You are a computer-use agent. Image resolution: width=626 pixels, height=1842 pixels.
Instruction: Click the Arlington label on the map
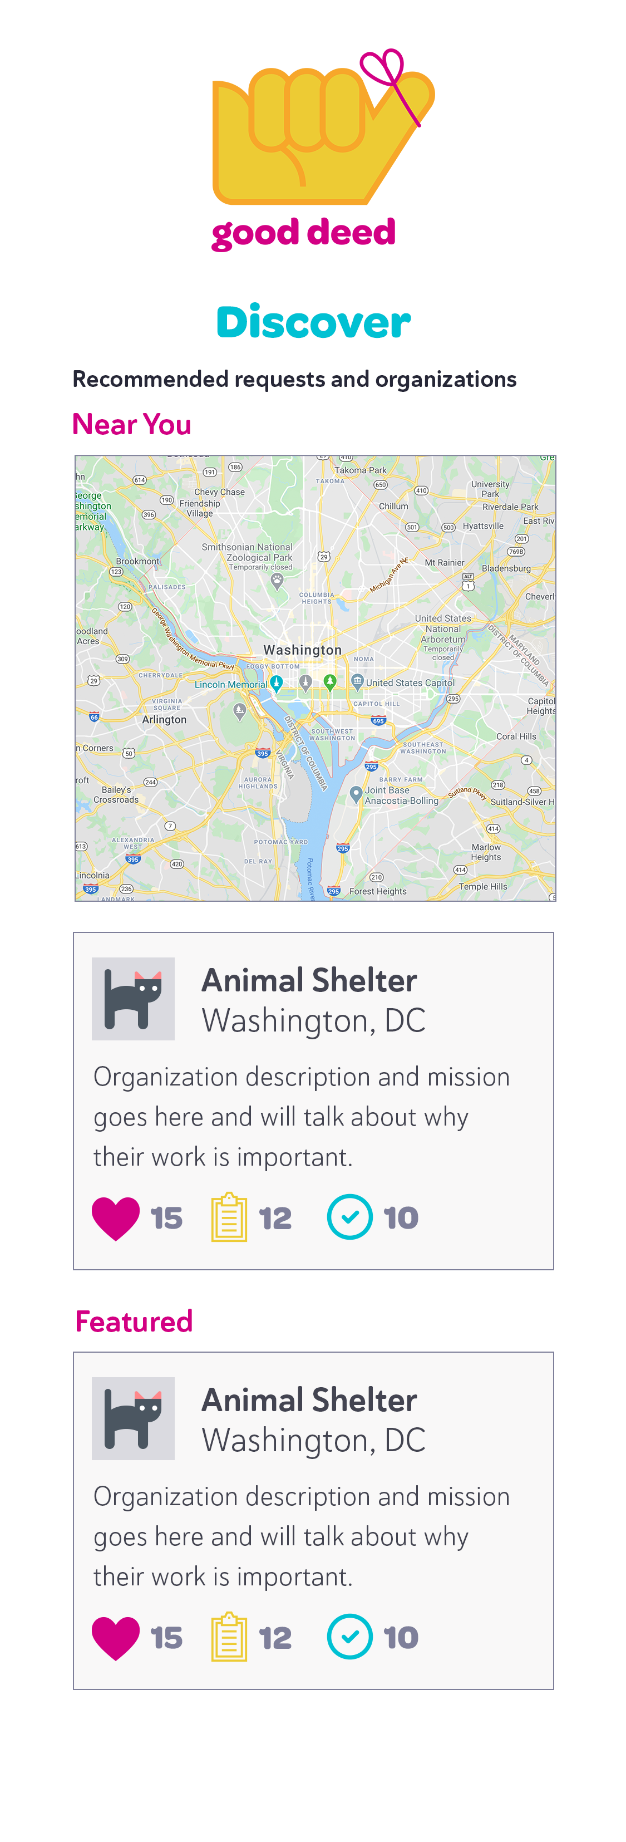tap(164, 719)
